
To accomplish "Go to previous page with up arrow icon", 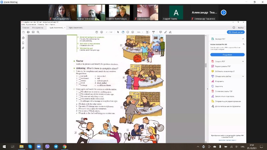I will pos(96,32).
